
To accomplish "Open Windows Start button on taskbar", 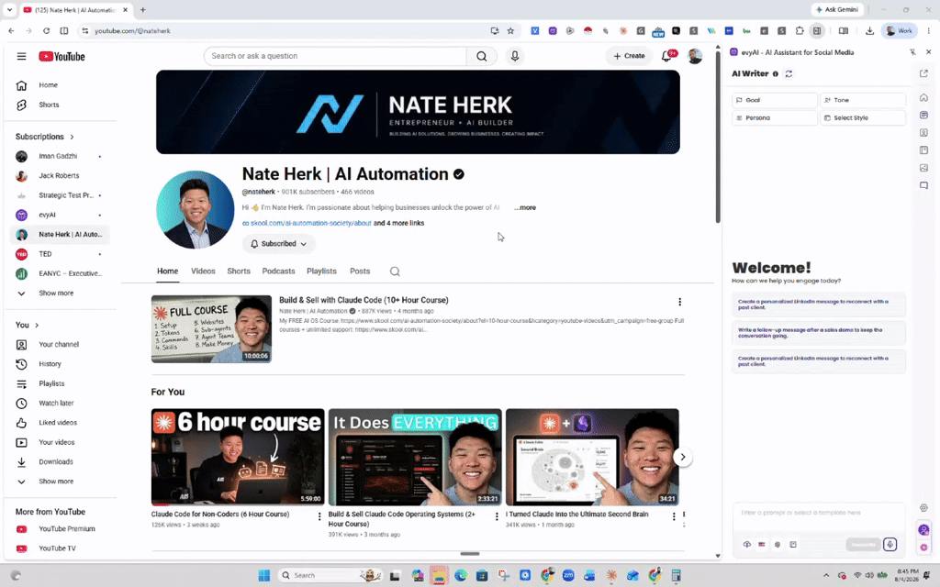I will 263,576.
